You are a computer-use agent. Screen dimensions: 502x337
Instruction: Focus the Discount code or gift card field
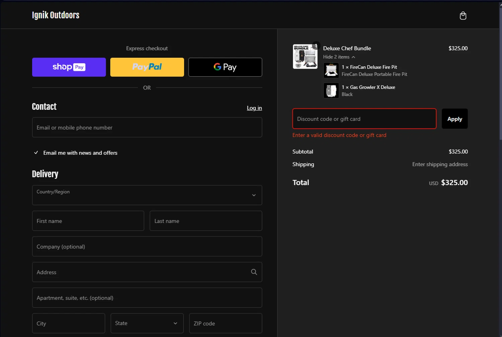[364, 119]
